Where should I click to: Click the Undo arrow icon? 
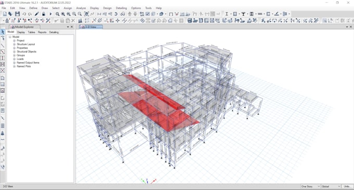(x=24, y=14)
